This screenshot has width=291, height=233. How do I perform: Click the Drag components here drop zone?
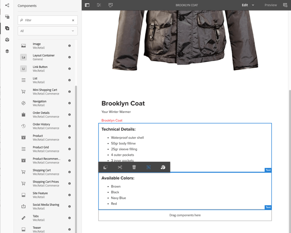pos(185,215)
